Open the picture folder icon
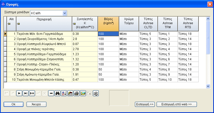 click(x=83, y=93)
